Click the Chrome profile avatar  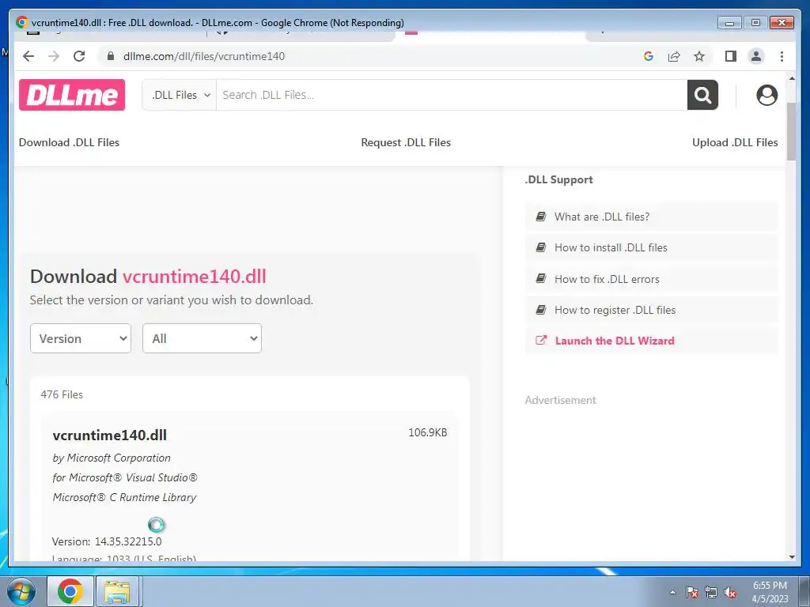[755, 56]
